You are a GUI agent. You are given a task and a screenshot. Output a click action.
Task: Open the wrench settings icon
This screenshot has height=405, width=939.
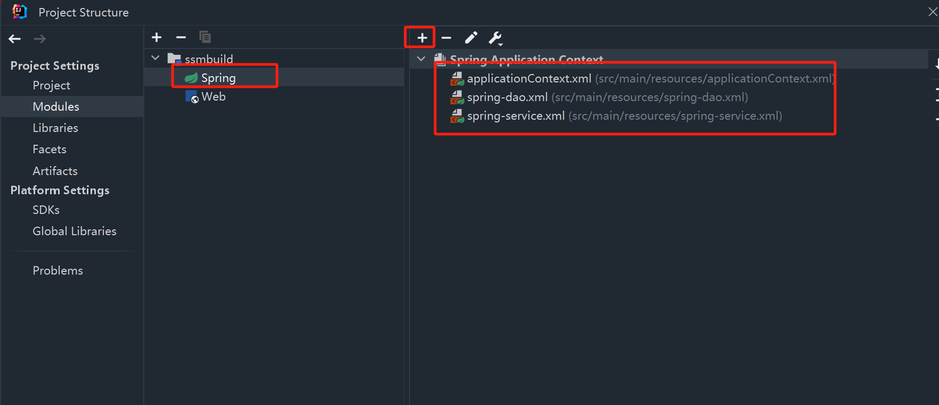coord(495,38)
